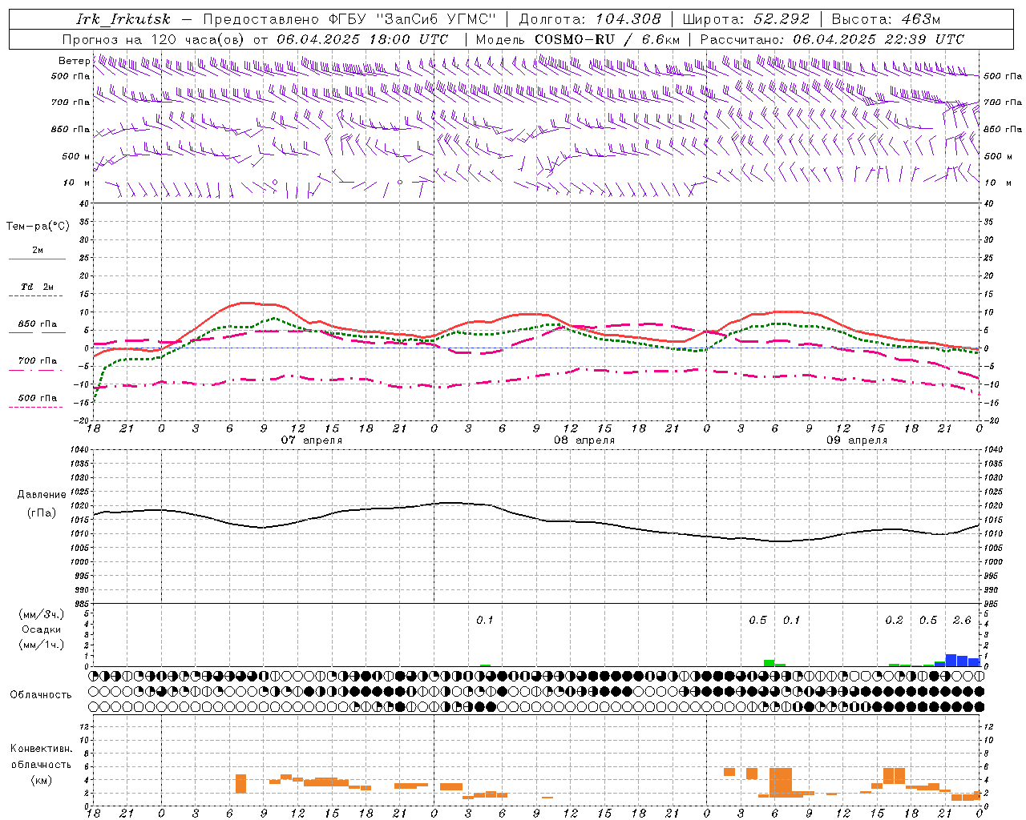Click the Ветер wind panel label
The image size is (1026, 820).
pyautogui.click(x=75, y=61)
